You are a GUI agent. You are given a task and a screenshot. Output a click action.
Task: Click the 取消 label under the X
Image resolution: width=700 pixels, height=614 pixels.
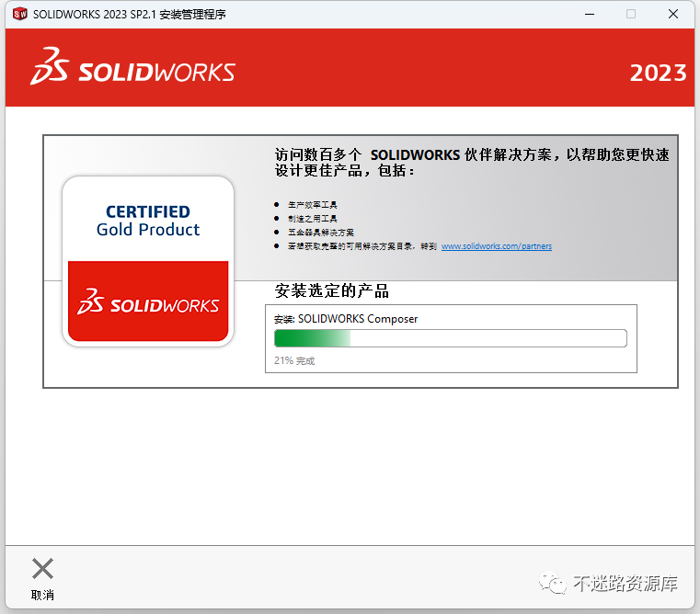click(x=43, y=595)
